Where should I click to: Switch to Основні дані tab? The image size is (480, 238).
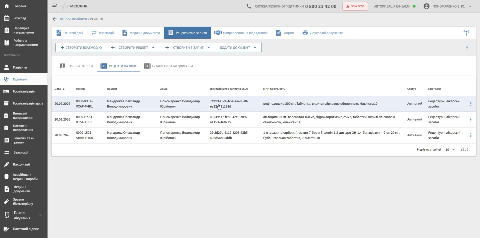pyautogui.click(x=69, y=33)
